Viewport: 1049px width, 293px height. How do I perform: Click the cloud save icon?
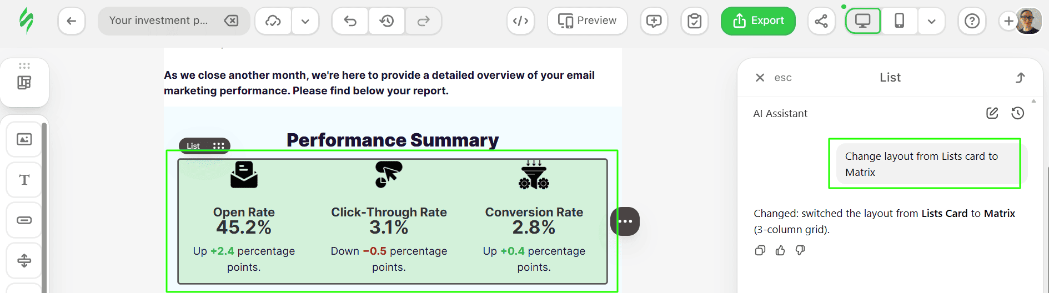pyautogui.click(x=273, y=21)
